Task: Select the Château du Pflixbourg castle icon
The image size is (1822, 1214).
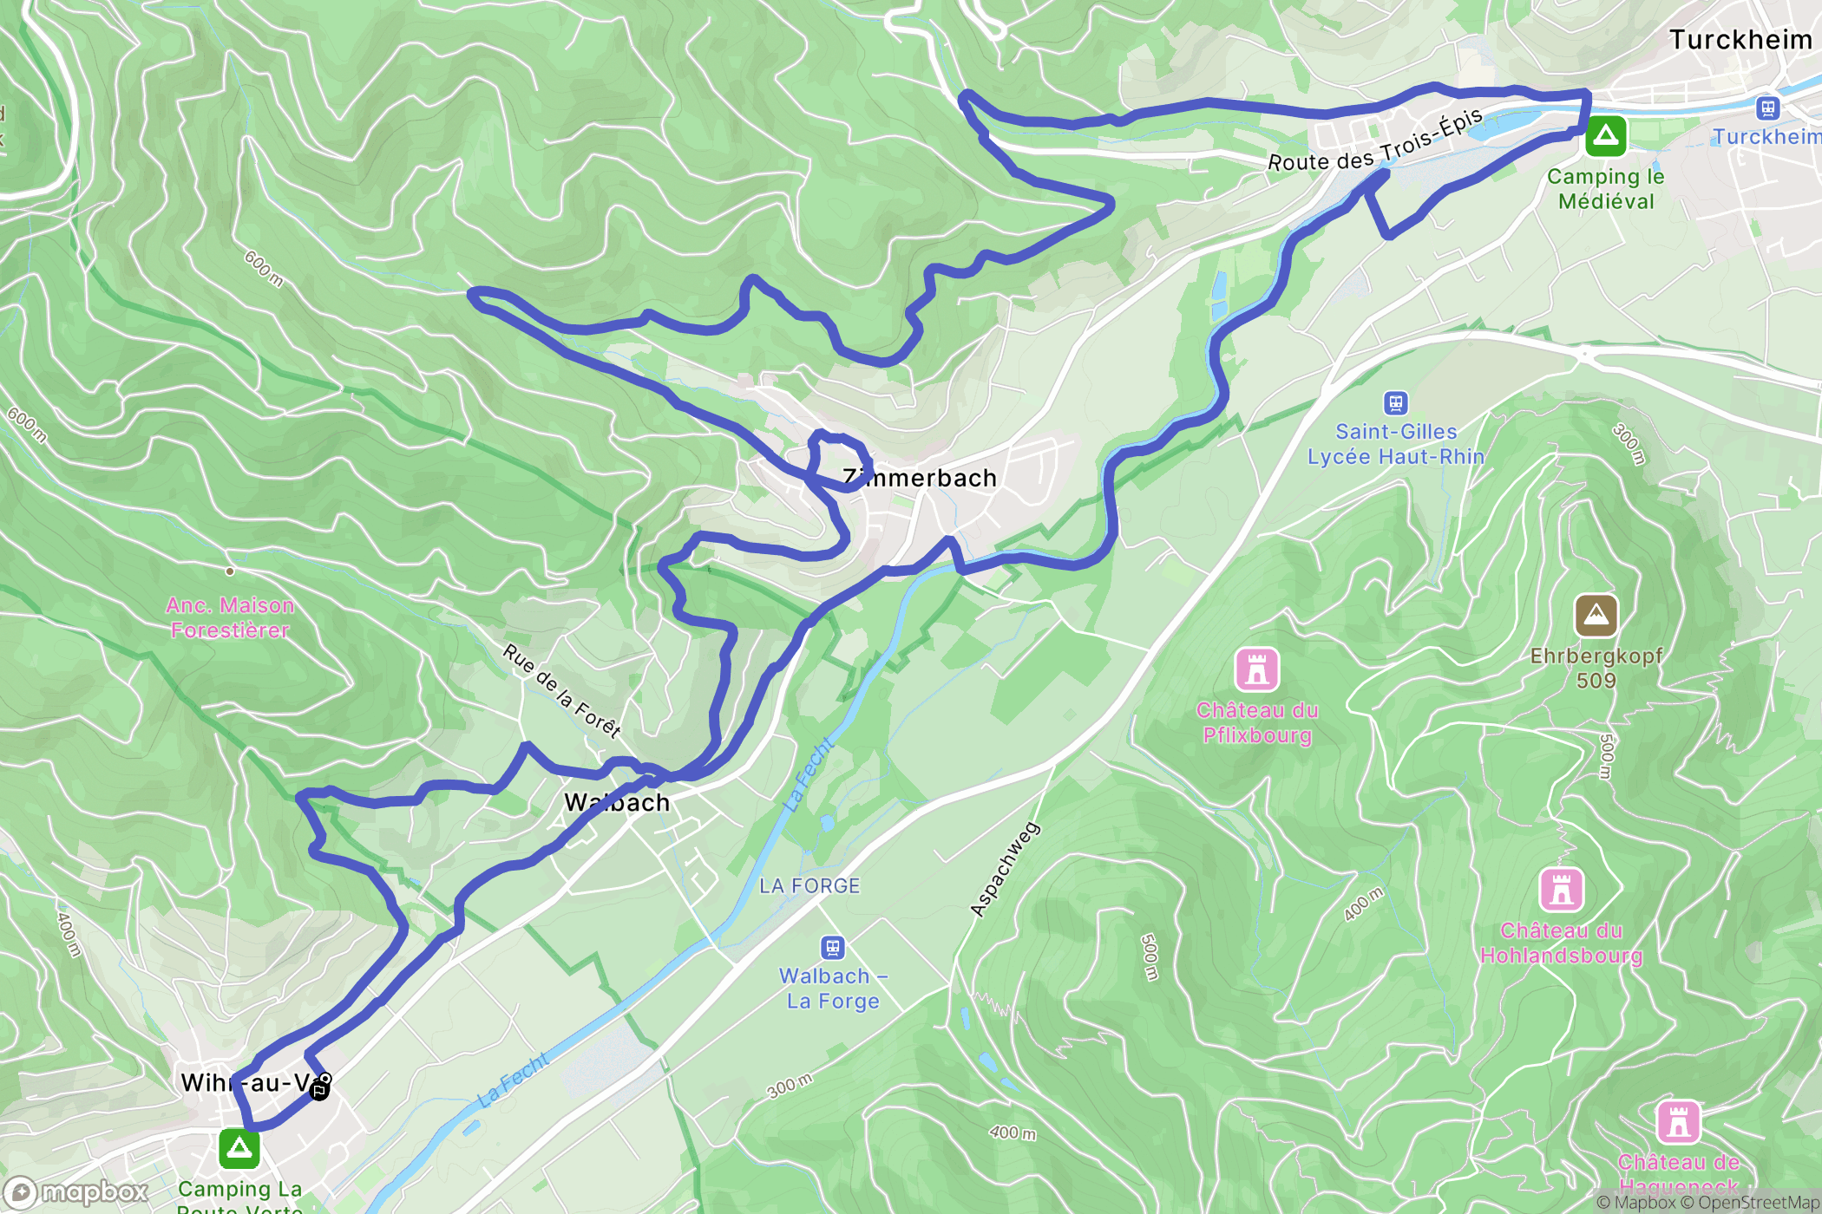Action: click(1256, 669)
